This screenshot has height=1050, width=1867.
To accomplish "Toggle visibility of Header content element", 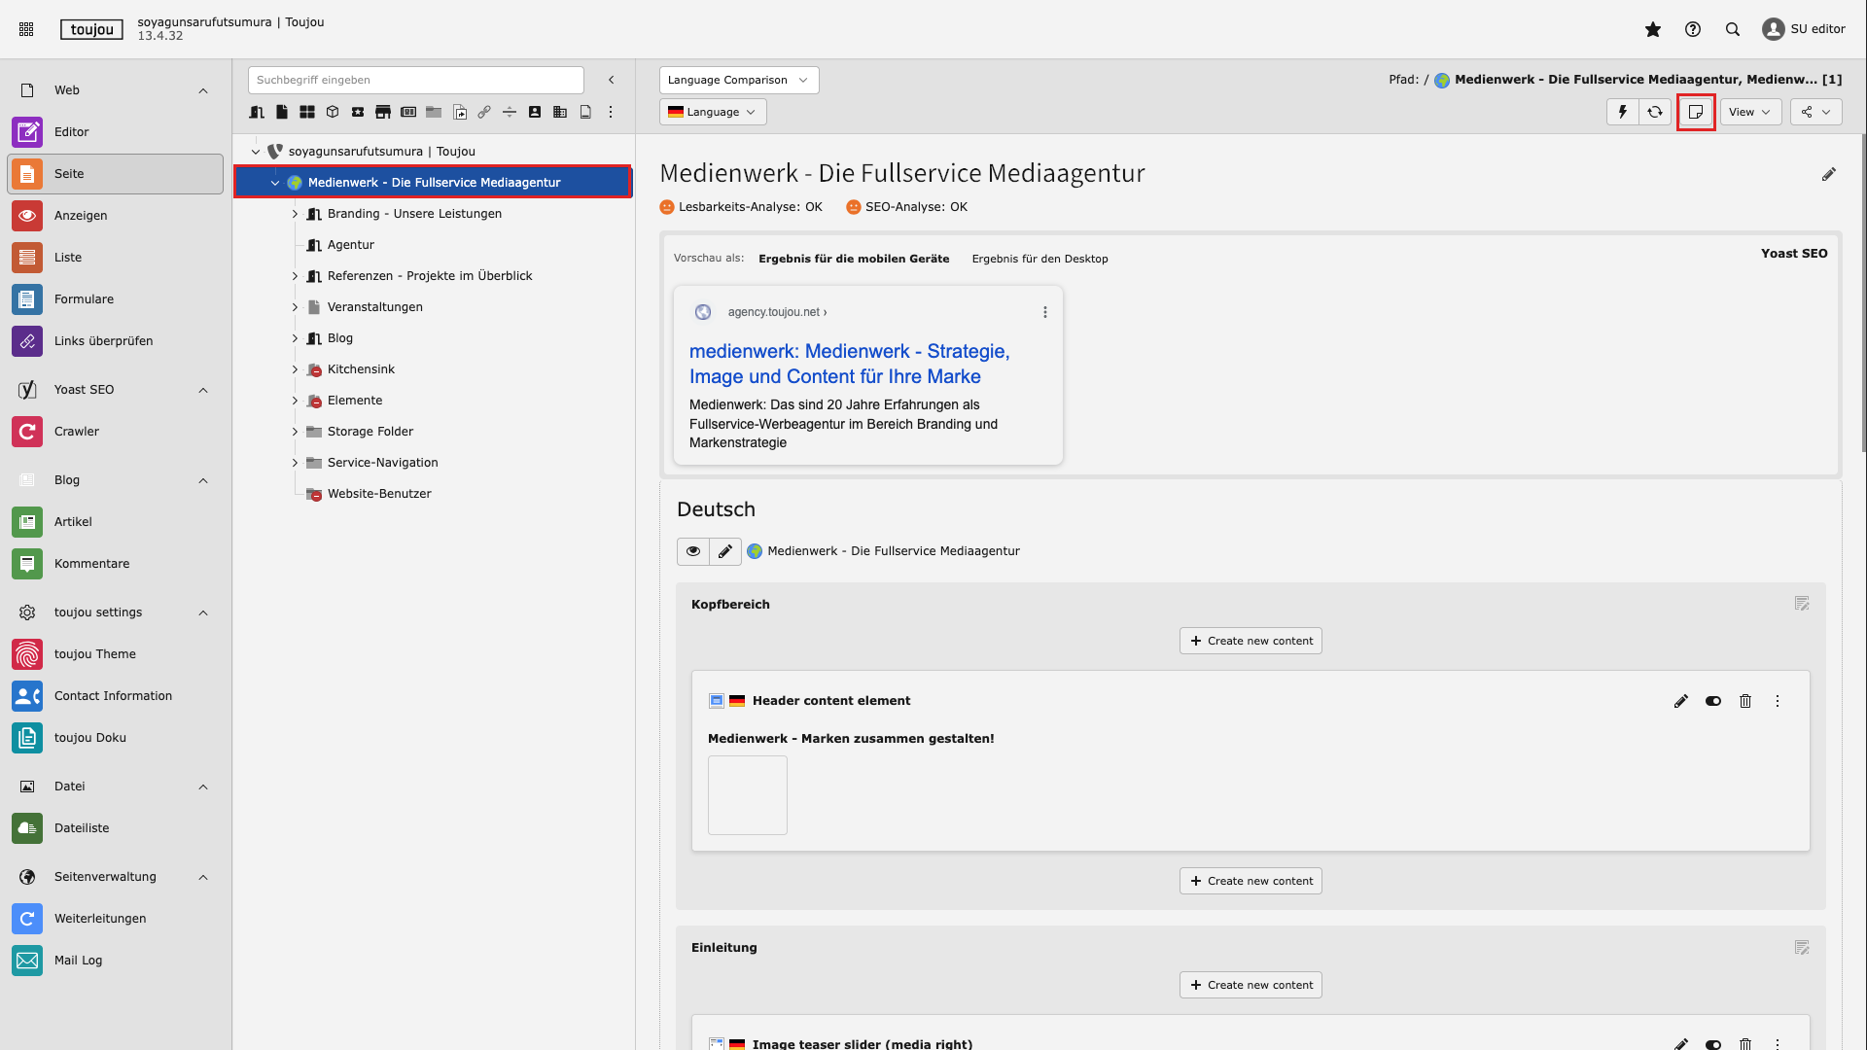I will [x=1713, y=701].
